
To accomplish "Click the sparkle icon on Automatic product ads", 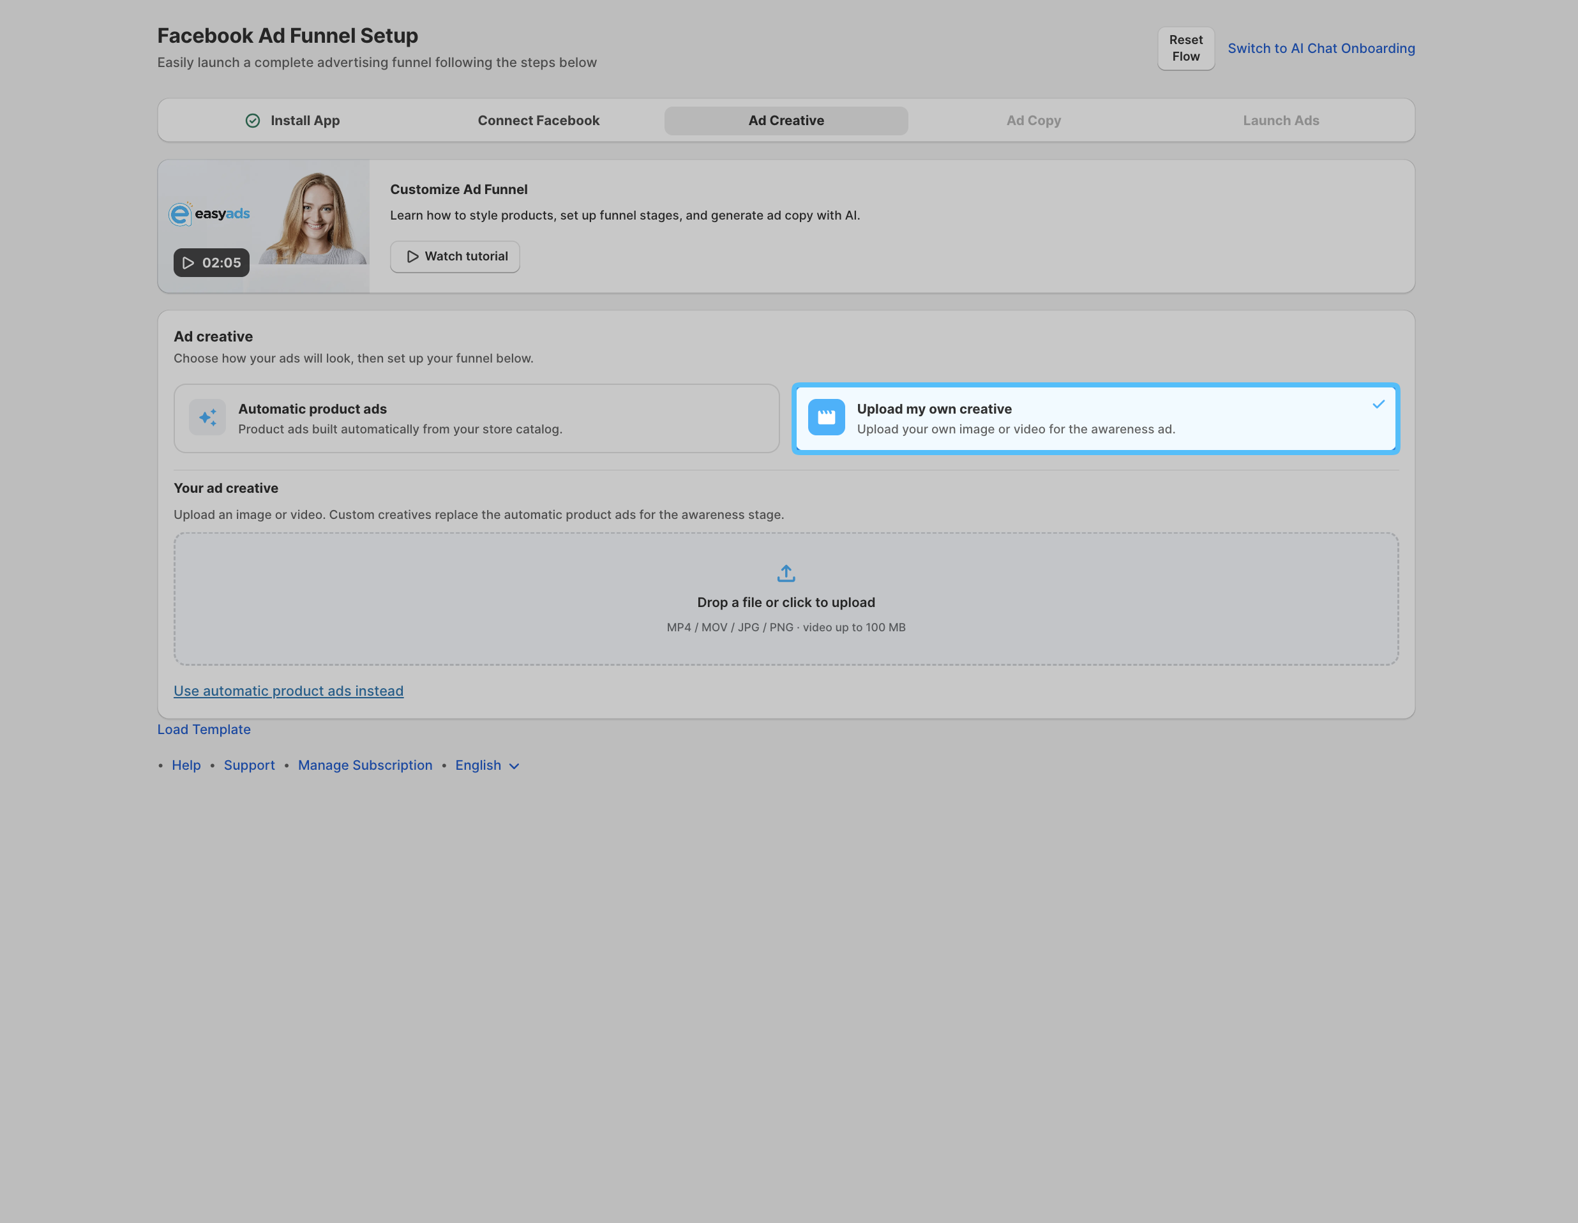I will coord(207,417).
